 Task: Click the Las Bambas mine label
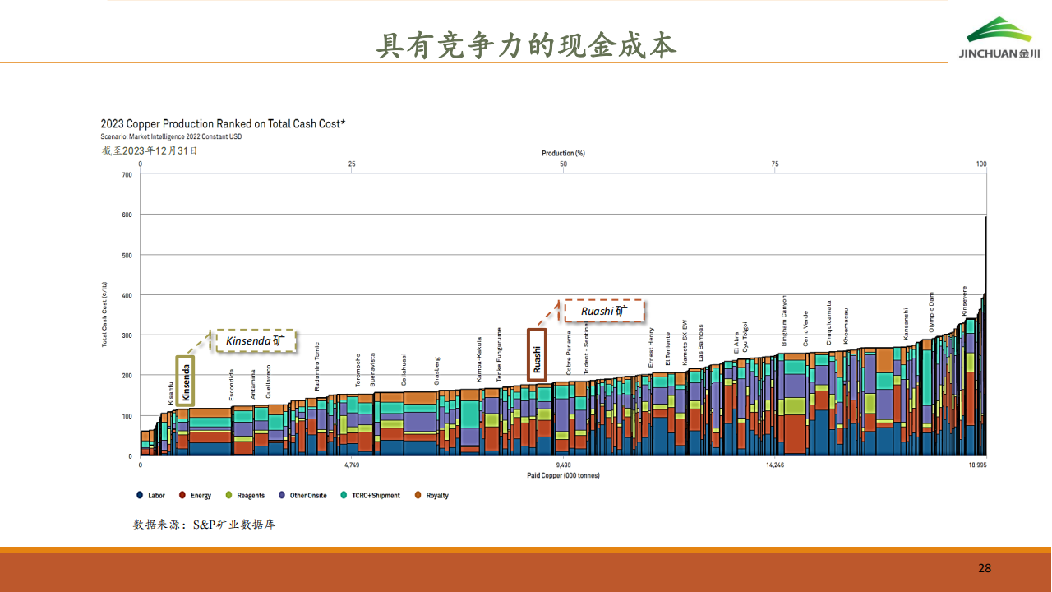pyautogui.click(x=700, y=343)
